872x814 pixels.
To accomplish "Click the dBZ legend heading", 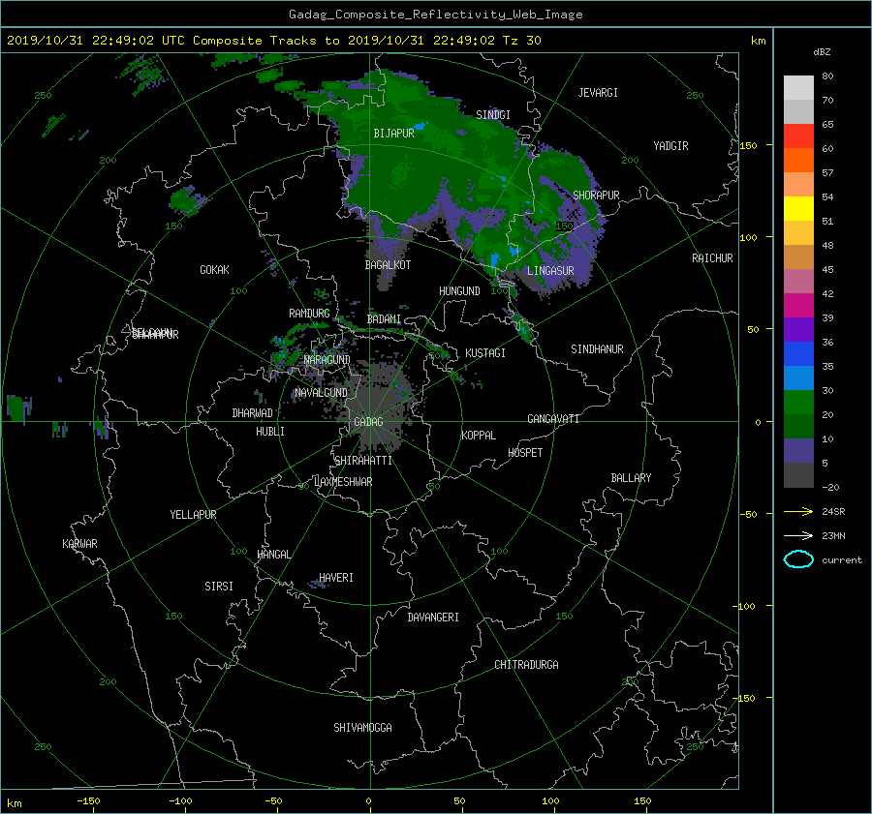I will pos(822,52).
